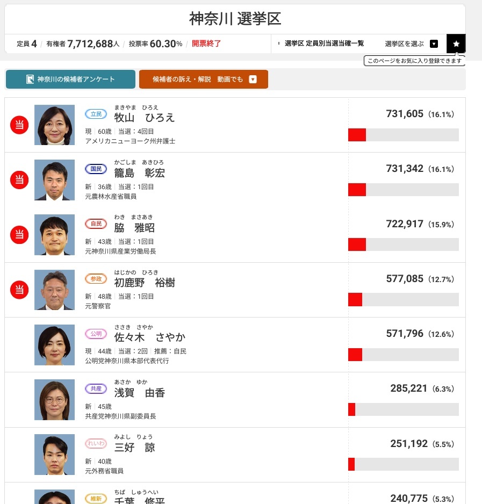Click the vote count 285,221
This screenshot has height=504, width=482.
(x=409, y=388)
